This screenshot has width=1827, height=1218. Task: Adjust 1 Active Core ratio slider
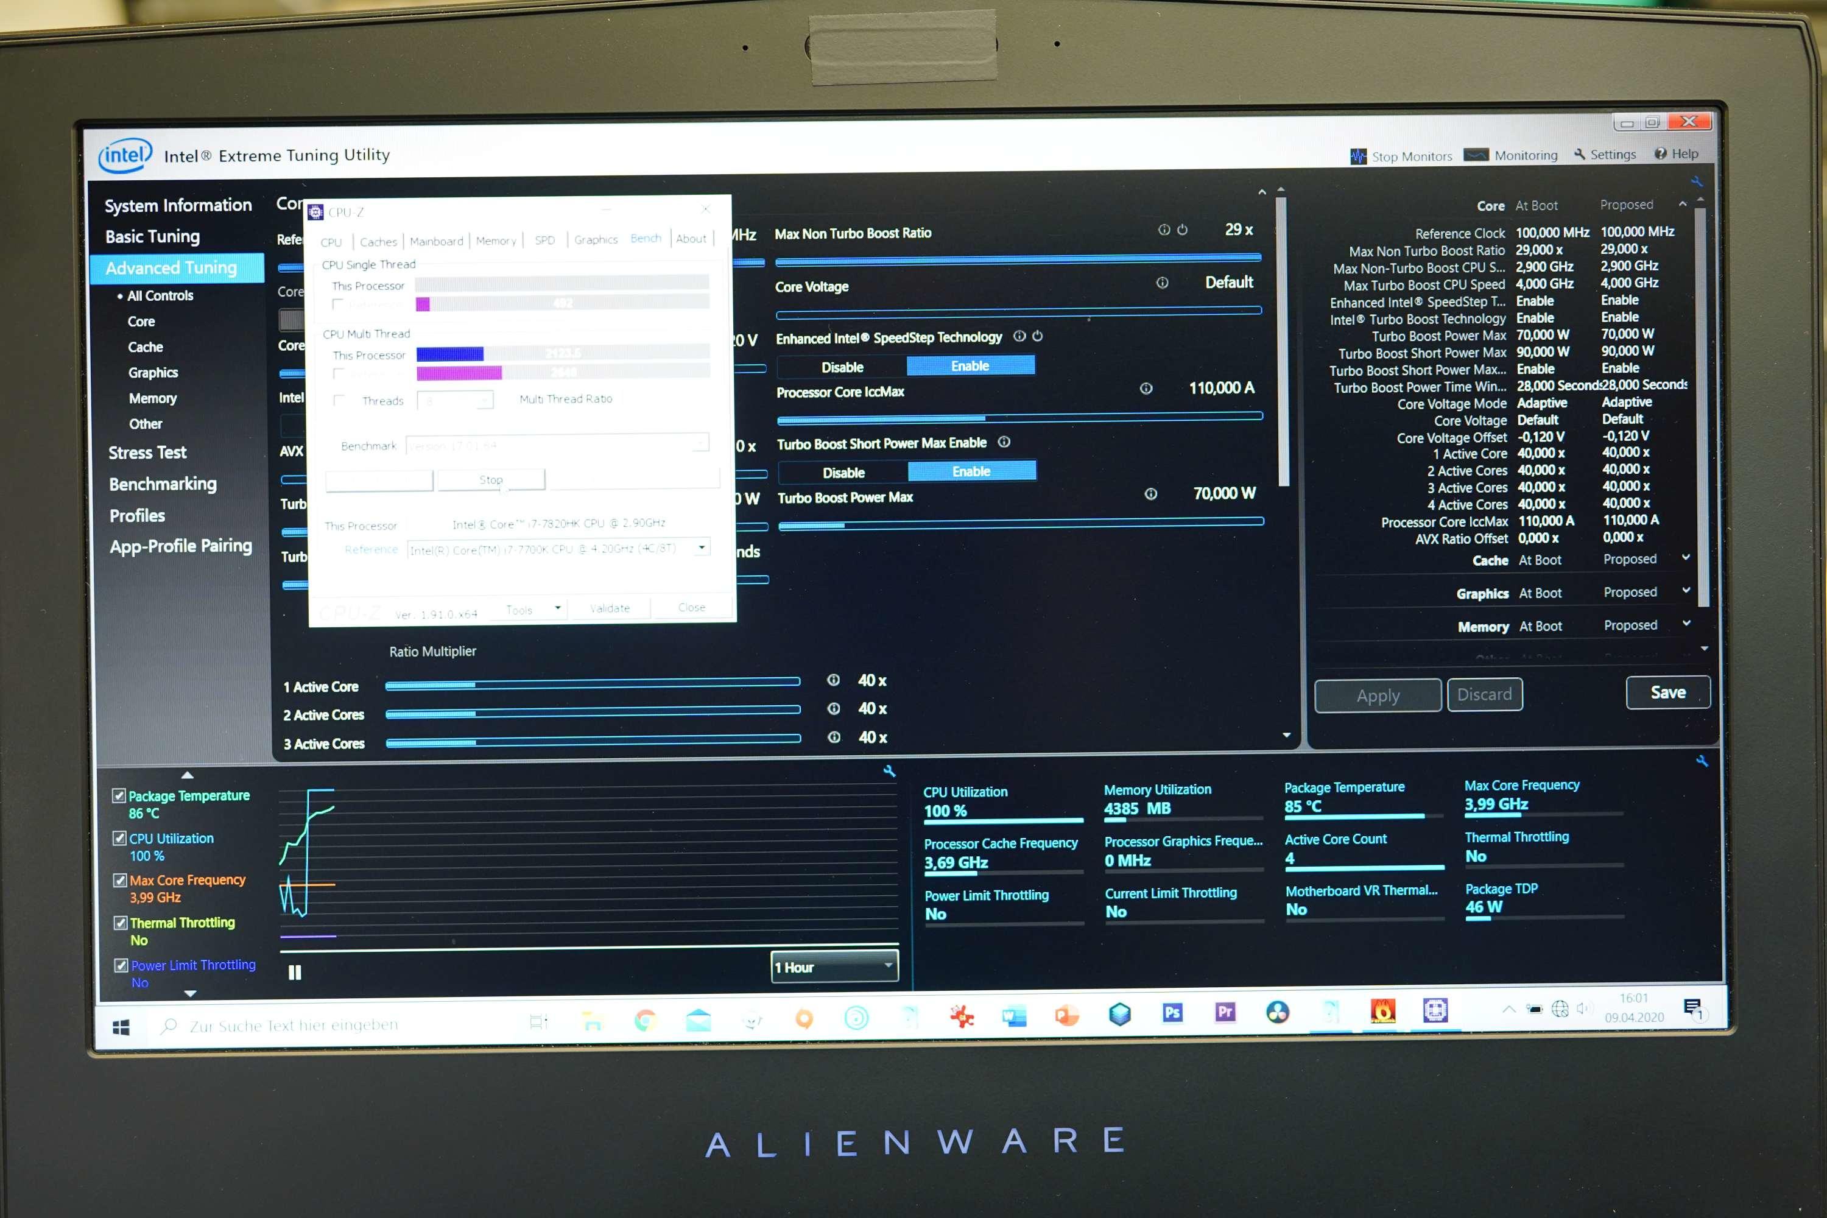(592, 683)
